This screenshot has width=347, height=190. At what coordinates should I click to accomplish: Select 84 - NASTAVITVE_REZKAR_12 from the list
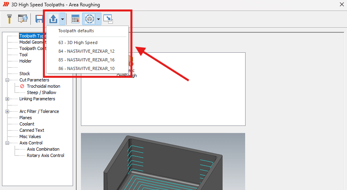click(x=87, y=51)
